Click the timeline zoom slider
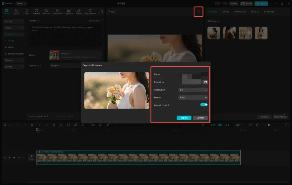Screen dimensions: 292x185 point(268,125)
